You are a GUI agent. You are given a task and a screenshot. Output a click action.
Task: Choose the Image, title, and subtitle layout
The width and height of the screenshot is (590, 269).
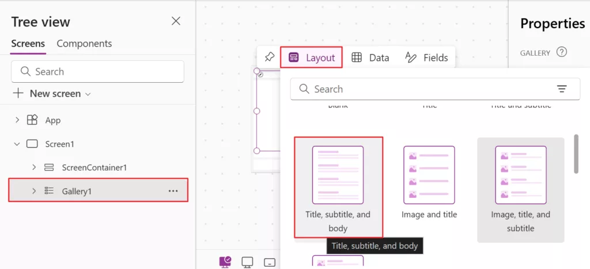click(x=521, y=190)
